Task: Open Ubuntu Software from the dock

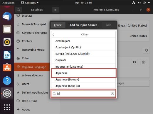Action: click(7, 67)
